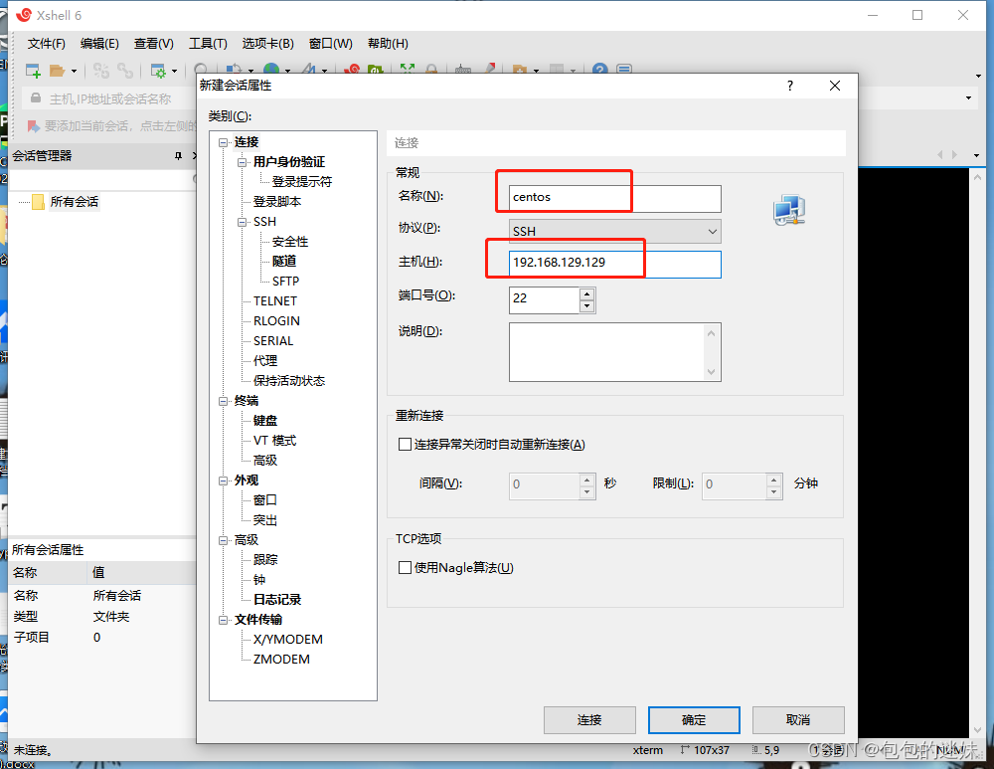Click the bookmark flag icon below address bar
Image resolution: width=994 pixels, height=769 pixels.
tap(33, 126)
